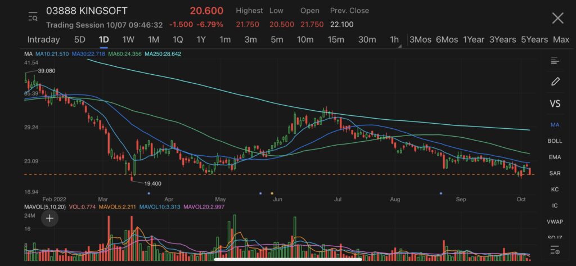Tap the plus button on volume panel
576x266 pixels.
coord(49,219)
